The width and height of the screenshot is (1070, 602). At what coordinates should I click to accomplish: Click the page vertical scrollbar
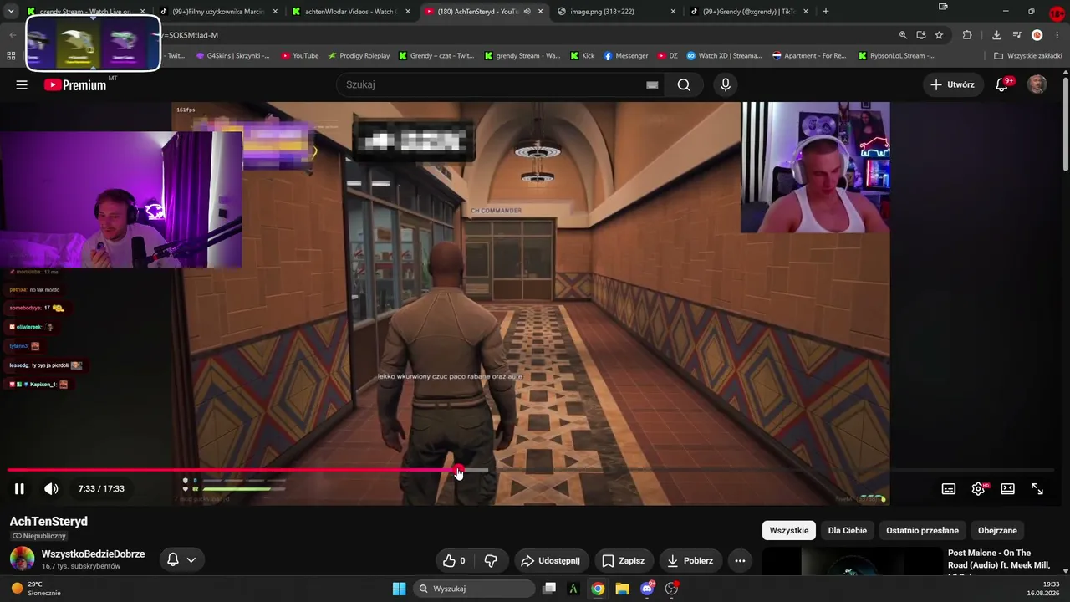tap(1065, 125)
